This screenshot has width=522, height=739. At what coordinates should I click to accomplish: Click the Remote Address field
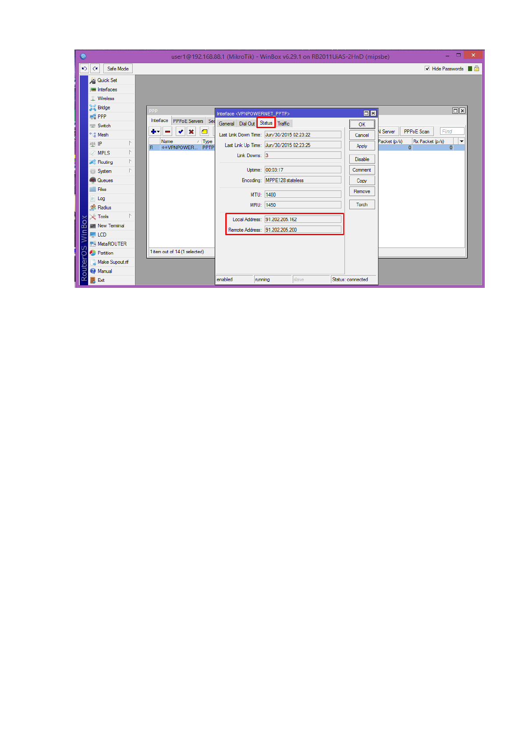click(x=303, y=230)
